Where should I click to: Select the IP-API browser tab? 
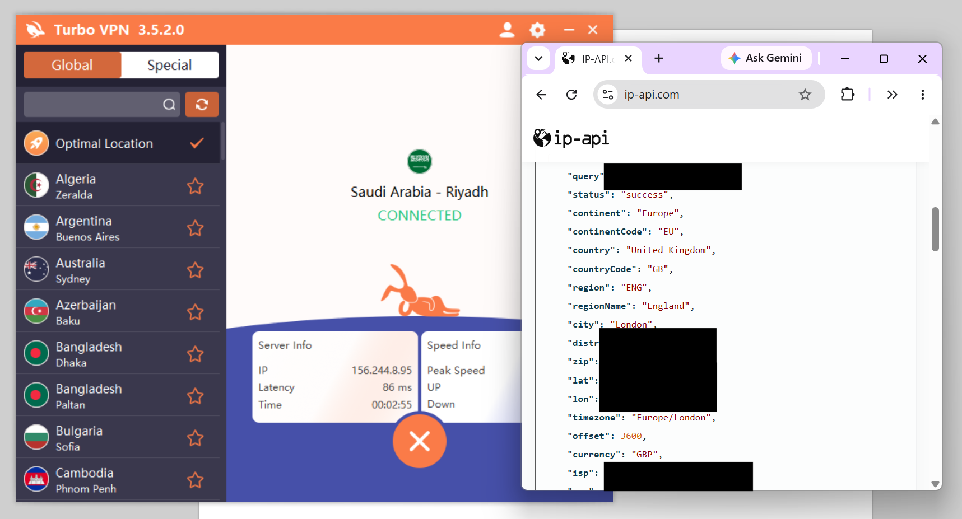click(597, 59)
